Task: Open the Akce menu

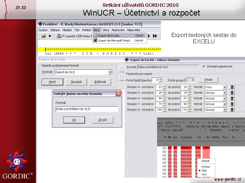Action: (x=96, y=30)
